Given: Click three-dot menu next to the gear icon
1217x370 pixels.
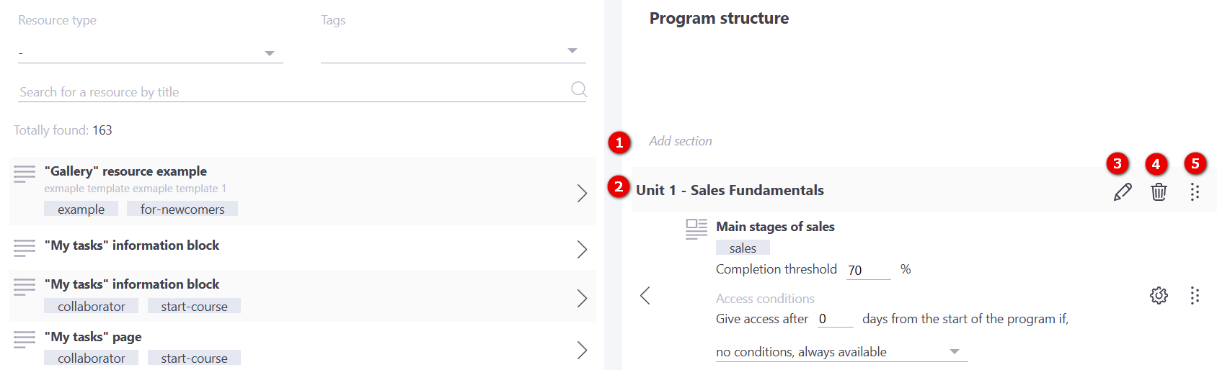Looking at the screenshot, I should pyautogui.click(x=1195, y=295).
